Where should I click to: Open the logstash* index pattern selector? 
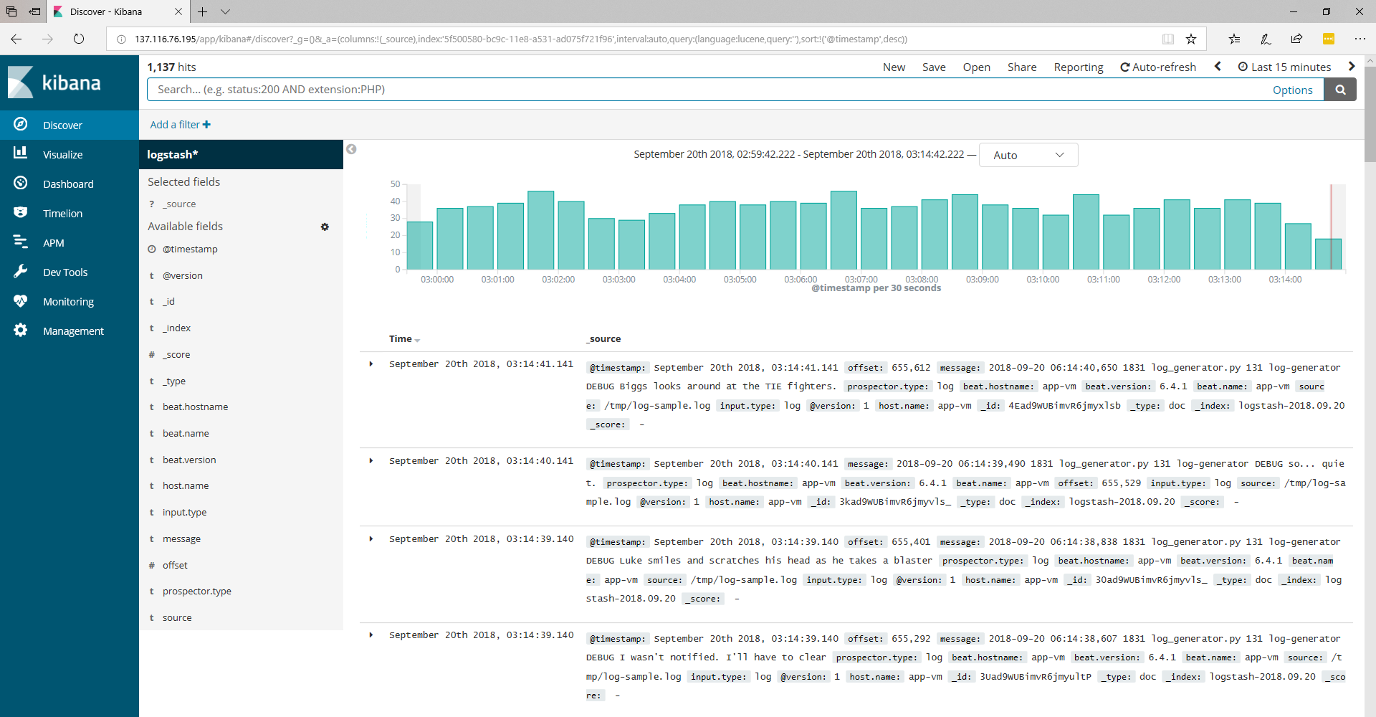click(x=241, y=154)
